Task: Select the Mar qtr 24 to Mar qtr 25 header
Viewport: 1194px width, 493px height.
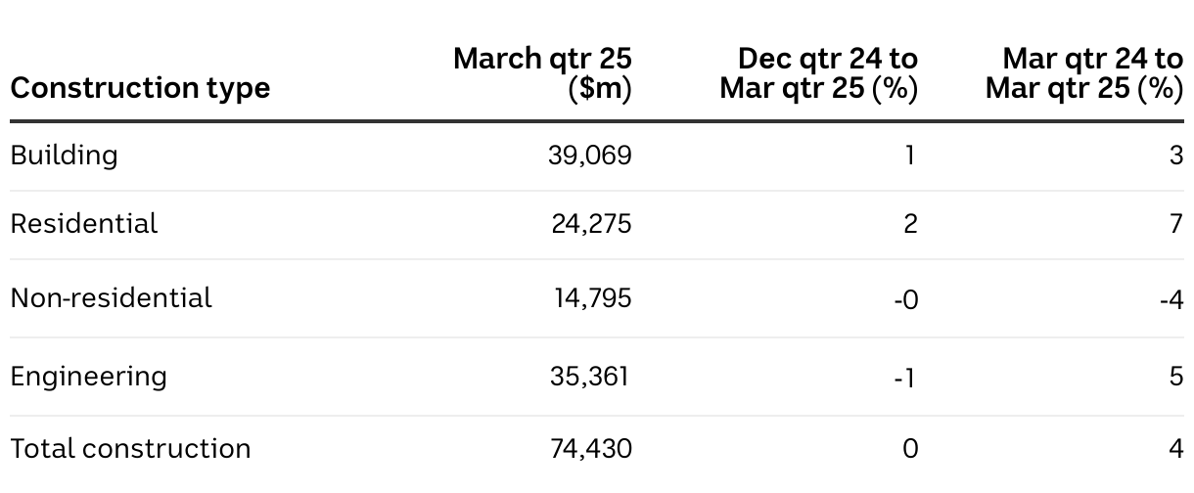Action: (1084, 73)
